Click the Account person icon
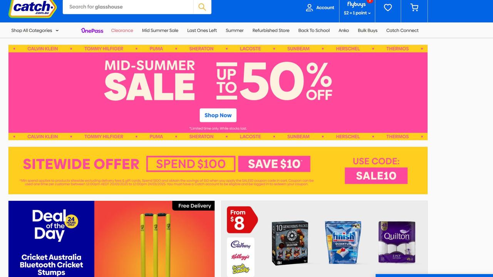493x277 pixels. [x=309, y=8]
